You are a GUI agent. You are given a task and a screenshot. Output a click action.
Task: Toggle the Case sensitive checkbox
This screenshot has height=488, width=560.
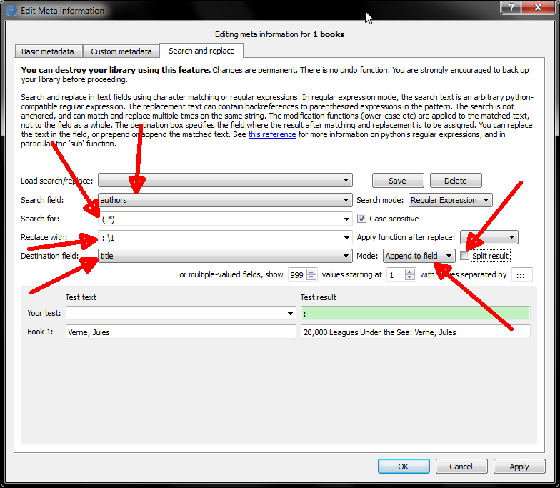click(361, 219)
